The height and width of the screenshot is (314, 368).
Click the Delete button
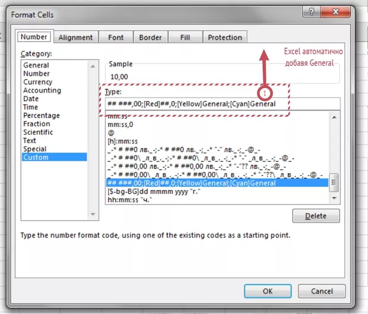[x=316, y=215]
